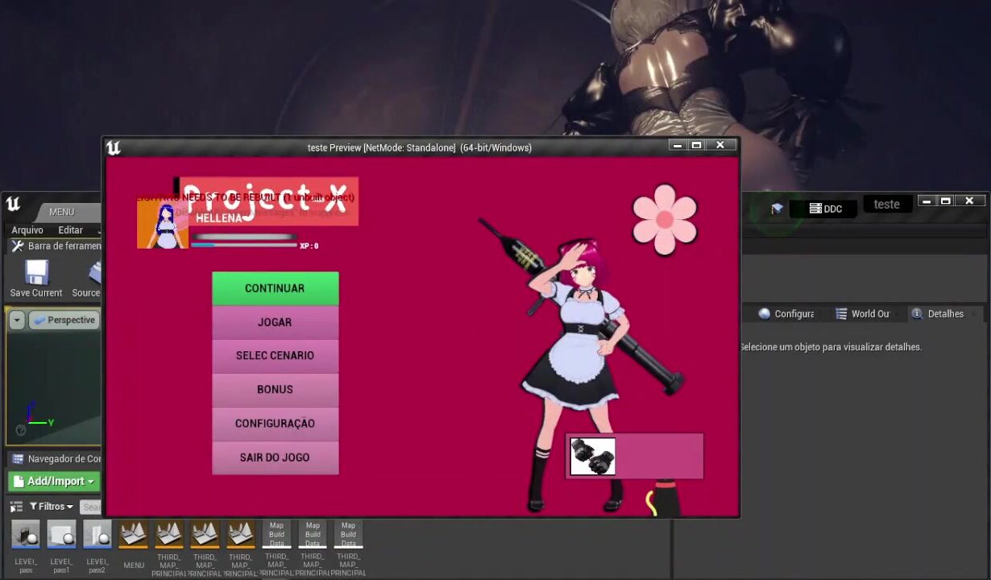991x580 pixels.
Task: Open the Arquivo menu
Action: coord(27,230)
